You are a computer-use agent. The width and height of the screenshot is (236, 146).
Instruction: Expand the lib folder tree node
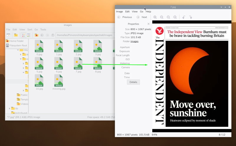coord(9,108)
